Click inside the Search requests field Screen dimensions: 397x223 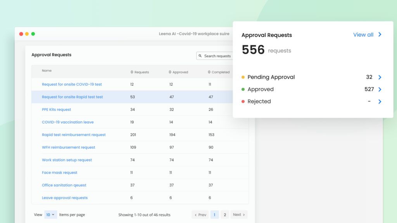click(x=217, y=55)
